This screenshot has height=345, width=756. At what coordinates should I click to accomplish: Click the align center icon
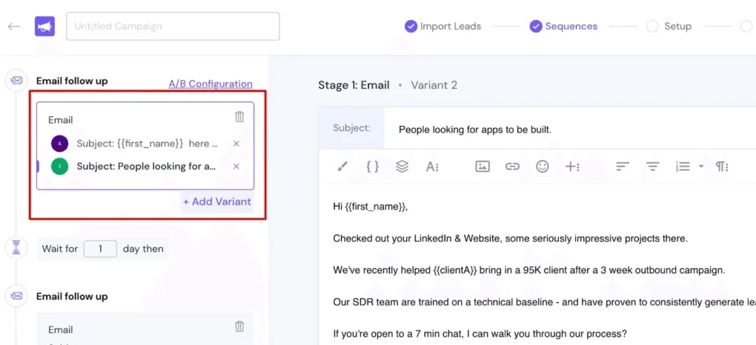(x=653, y=167)
